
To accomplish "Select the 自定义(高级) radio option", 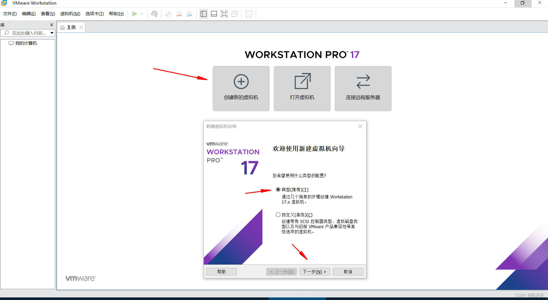I will 278,215.
